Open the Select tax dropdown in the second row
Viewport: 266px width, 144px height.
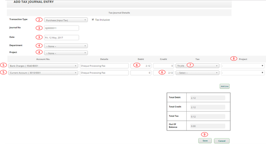(x=197, y=73)
